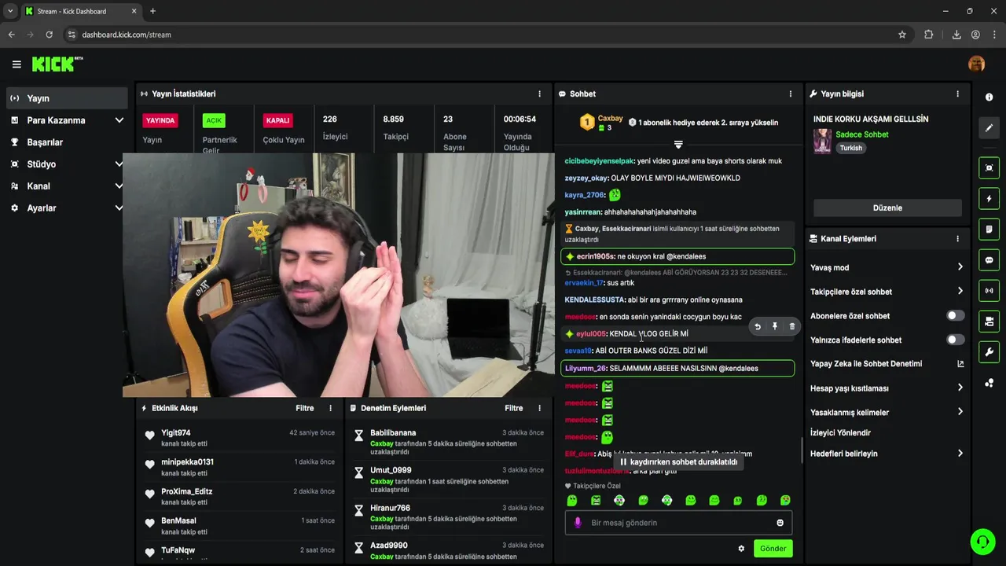Open Hedefleri belirleyin options
Viewport: 1006px width, 566px height.
click(x=887, y=454)
